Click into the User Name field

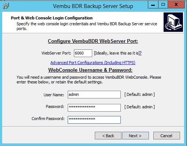click(x=94, y=94)
